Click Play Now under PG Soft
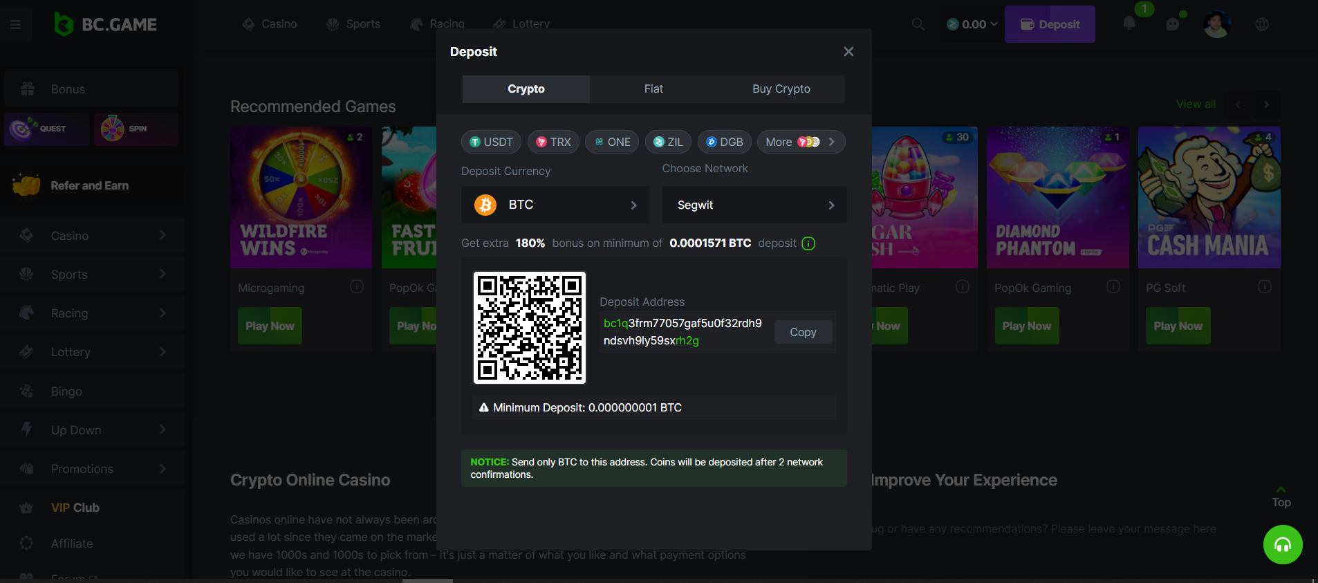 click(1178, 326)
